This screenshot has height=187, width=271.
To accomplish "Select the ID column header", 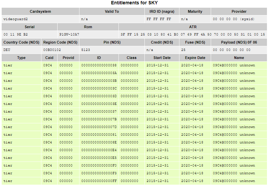I will pos(99,58).
